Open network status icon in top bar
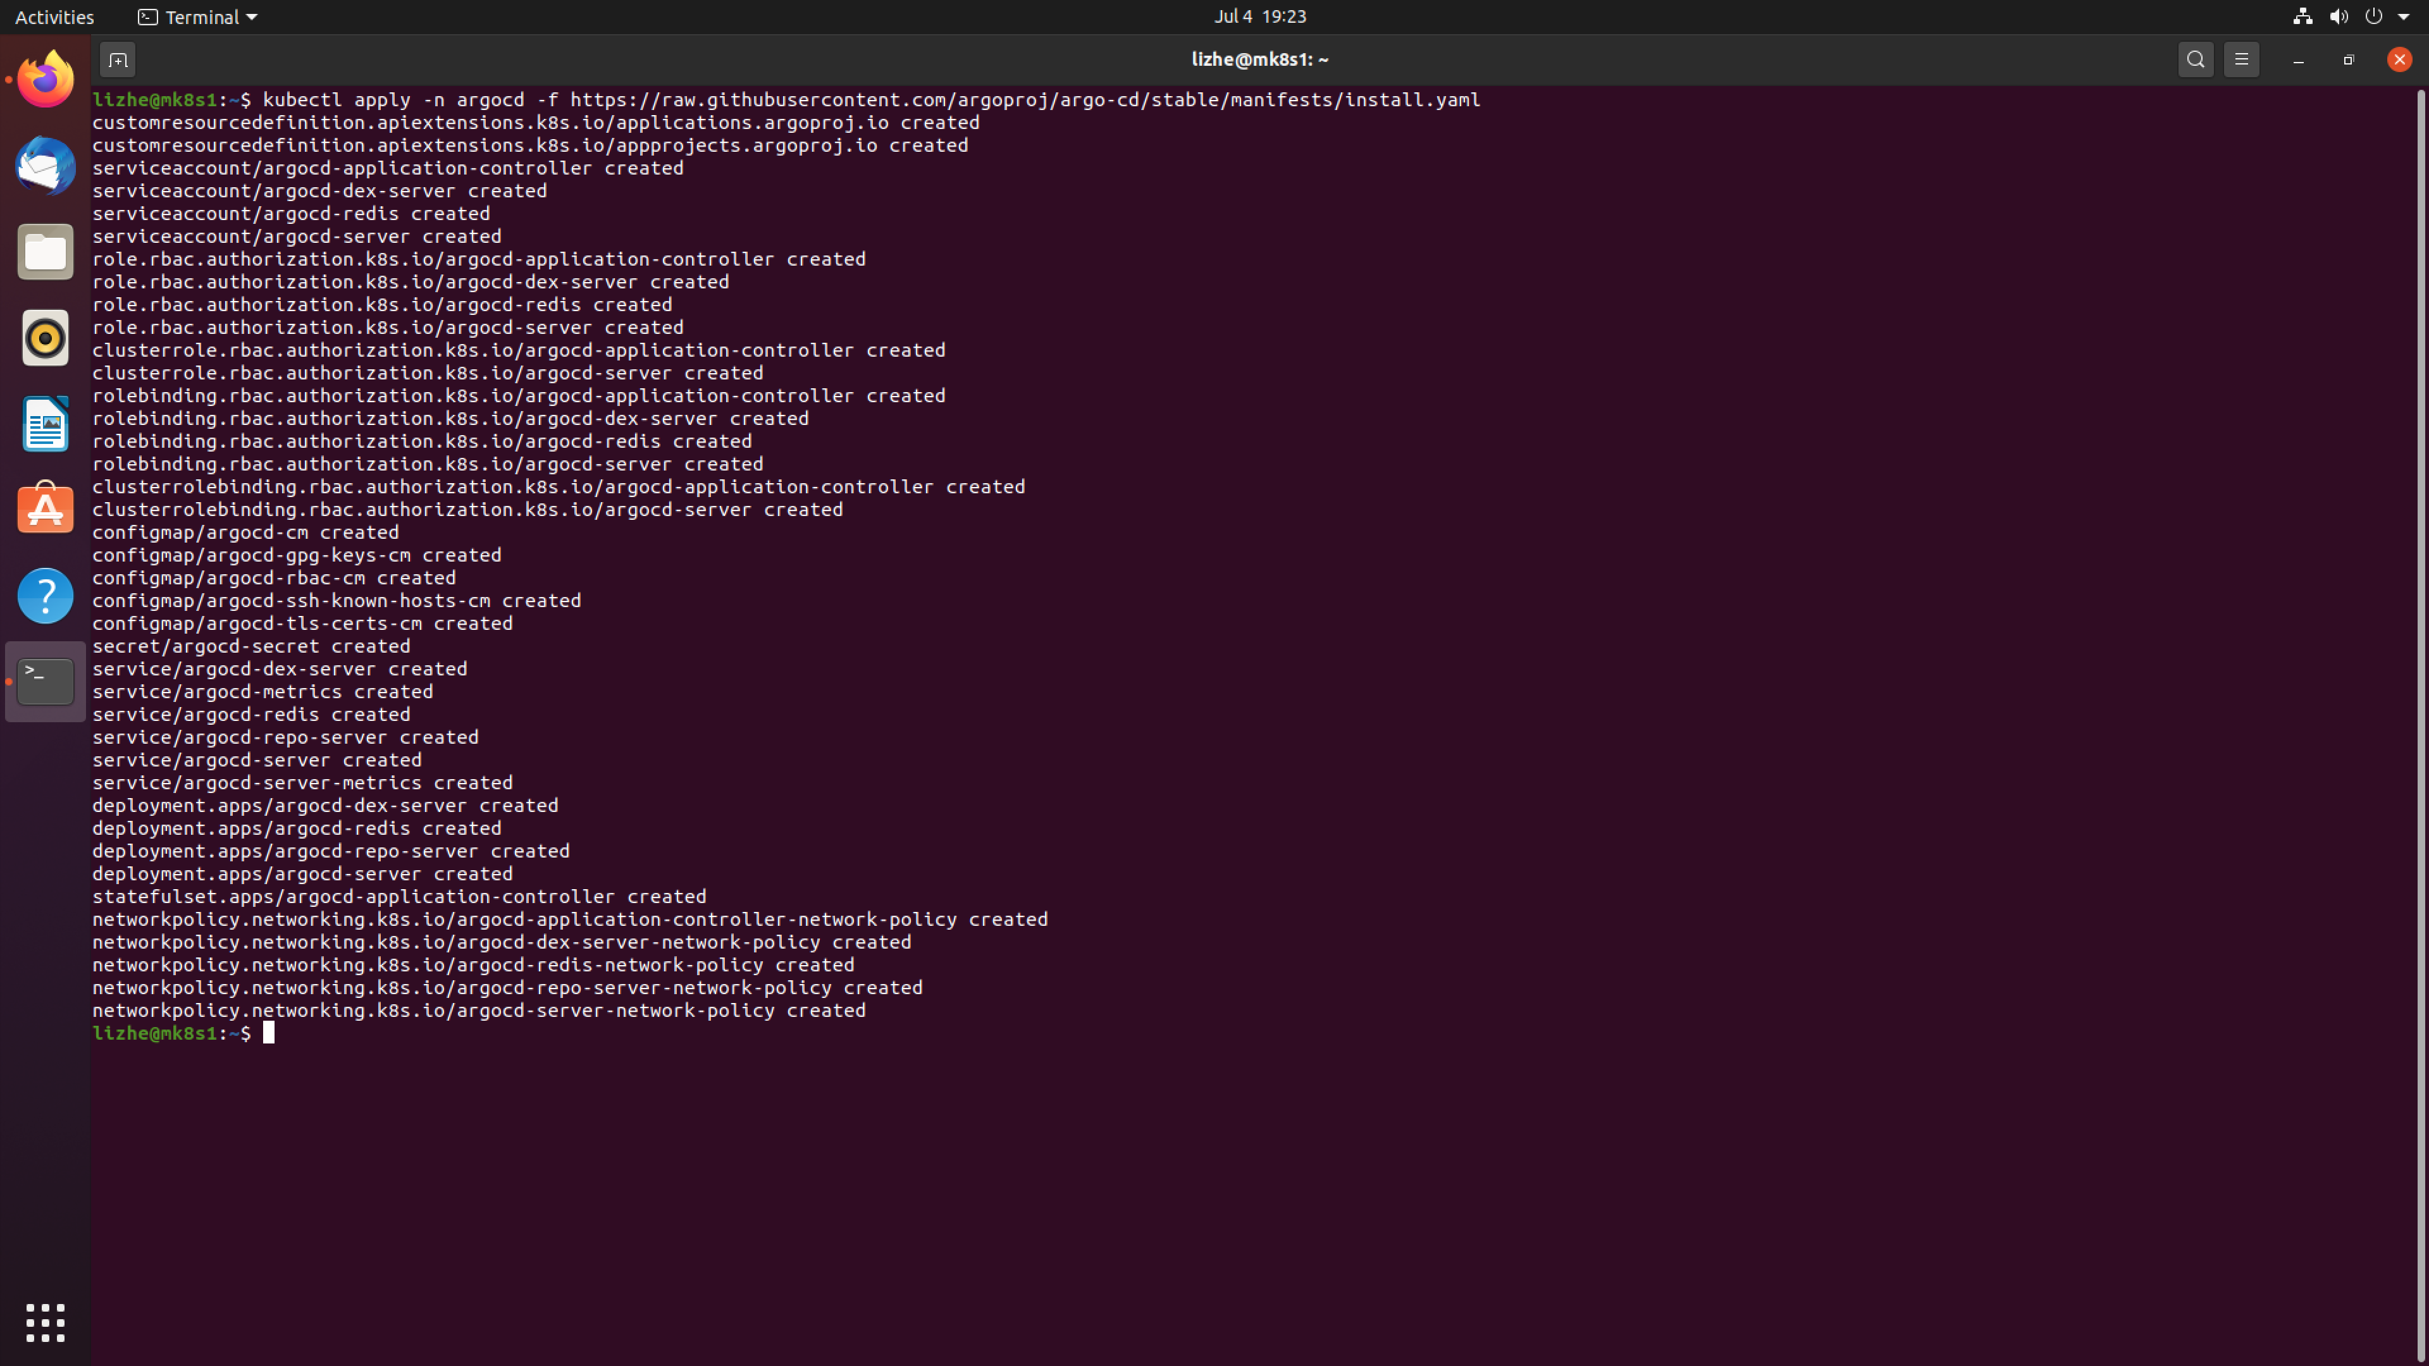Viewport: 2429px width, 1366px height. 2302,16
